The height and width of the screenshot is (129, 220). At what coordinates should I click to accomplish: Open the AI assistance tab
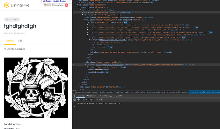pos(106,96)
